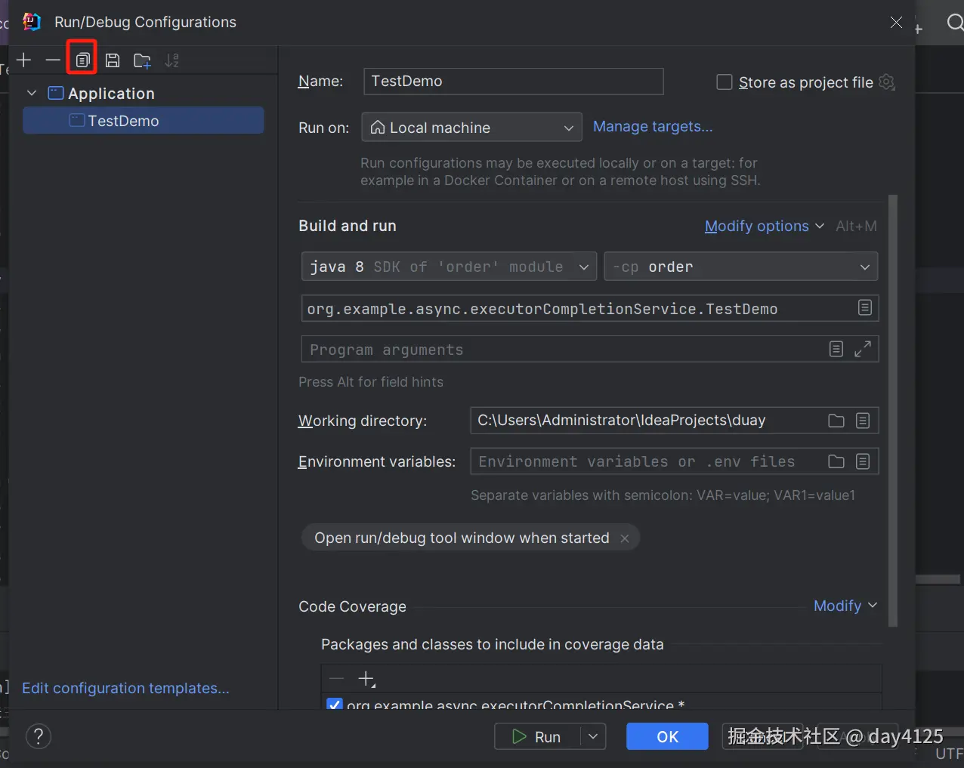Remove coverage entry with minus icon
This screenshot has width=964, height=768.
coord(337,679)
